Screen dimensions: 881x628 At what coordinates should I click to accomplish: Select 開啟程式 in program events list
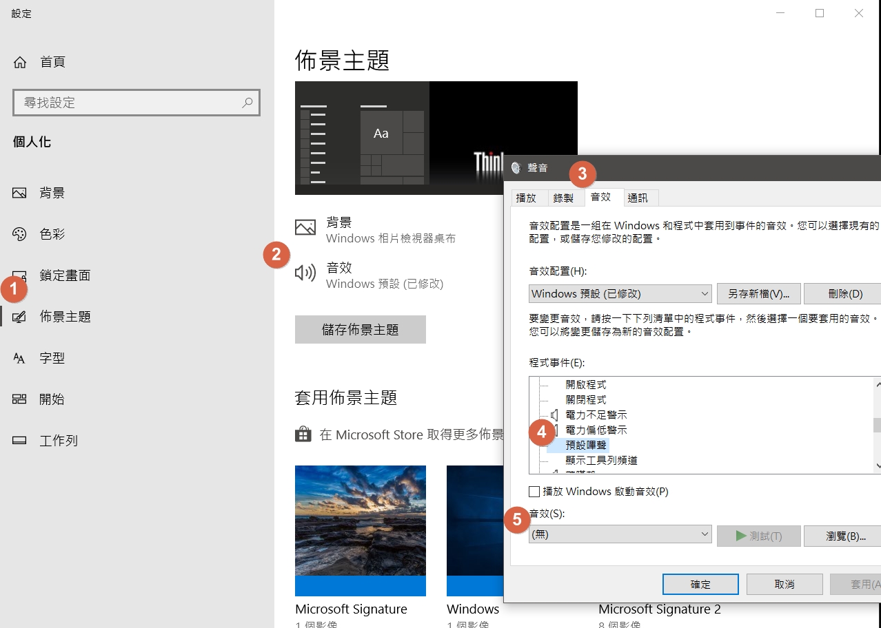tap(586, 384)
